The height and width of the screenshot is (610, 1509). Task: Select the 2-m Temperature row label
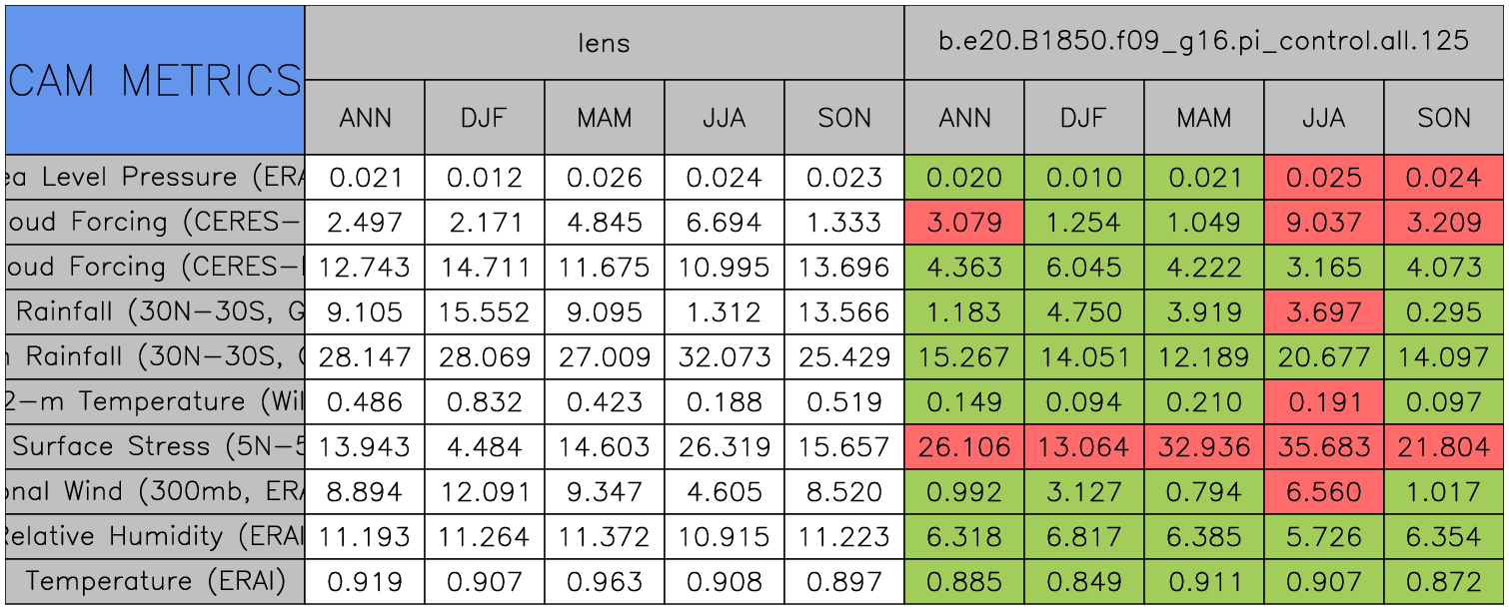[154, 402]
